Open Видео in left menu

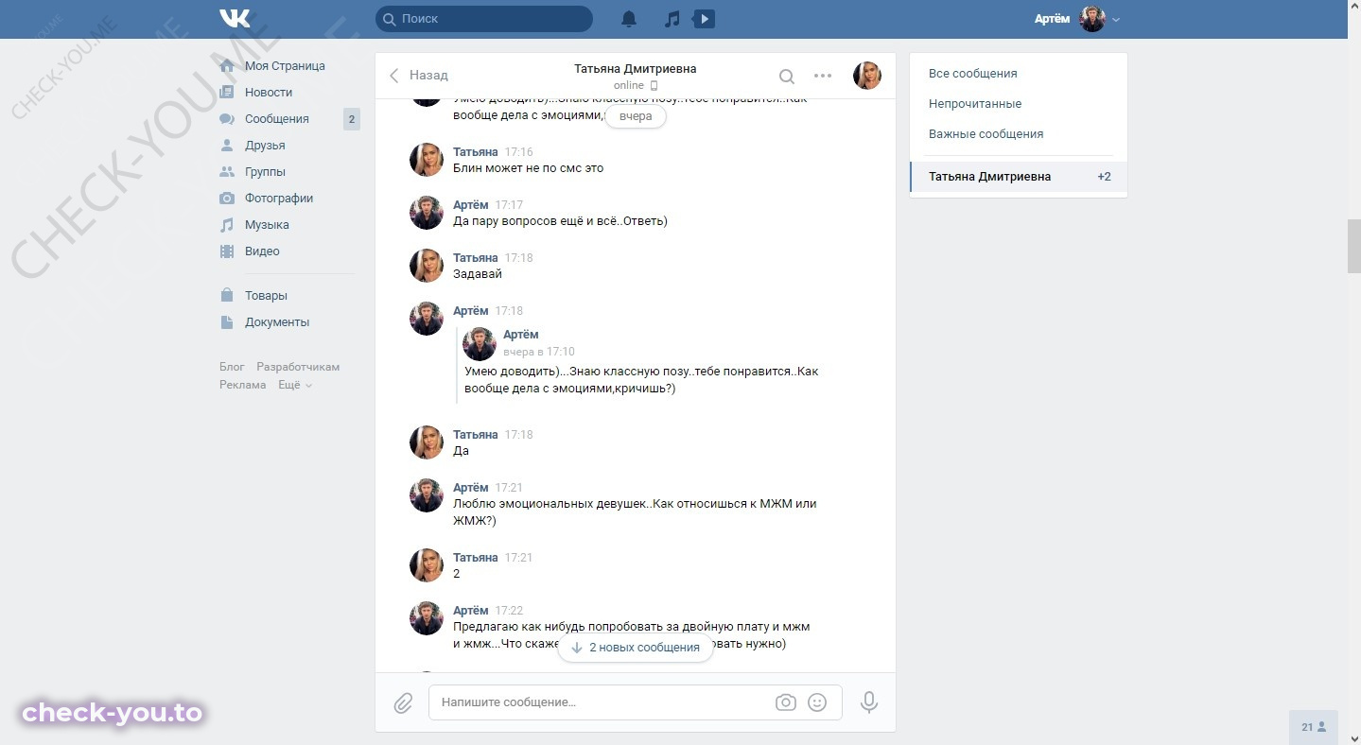(262, 251)
